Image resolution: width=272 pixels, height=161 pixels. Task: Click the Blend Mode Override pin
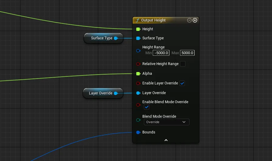pos(138,120)
